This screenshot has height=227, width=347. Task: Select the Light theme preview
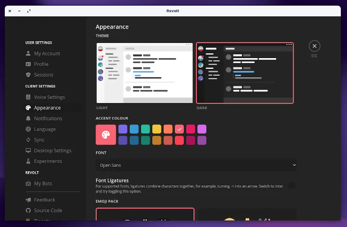144,73
